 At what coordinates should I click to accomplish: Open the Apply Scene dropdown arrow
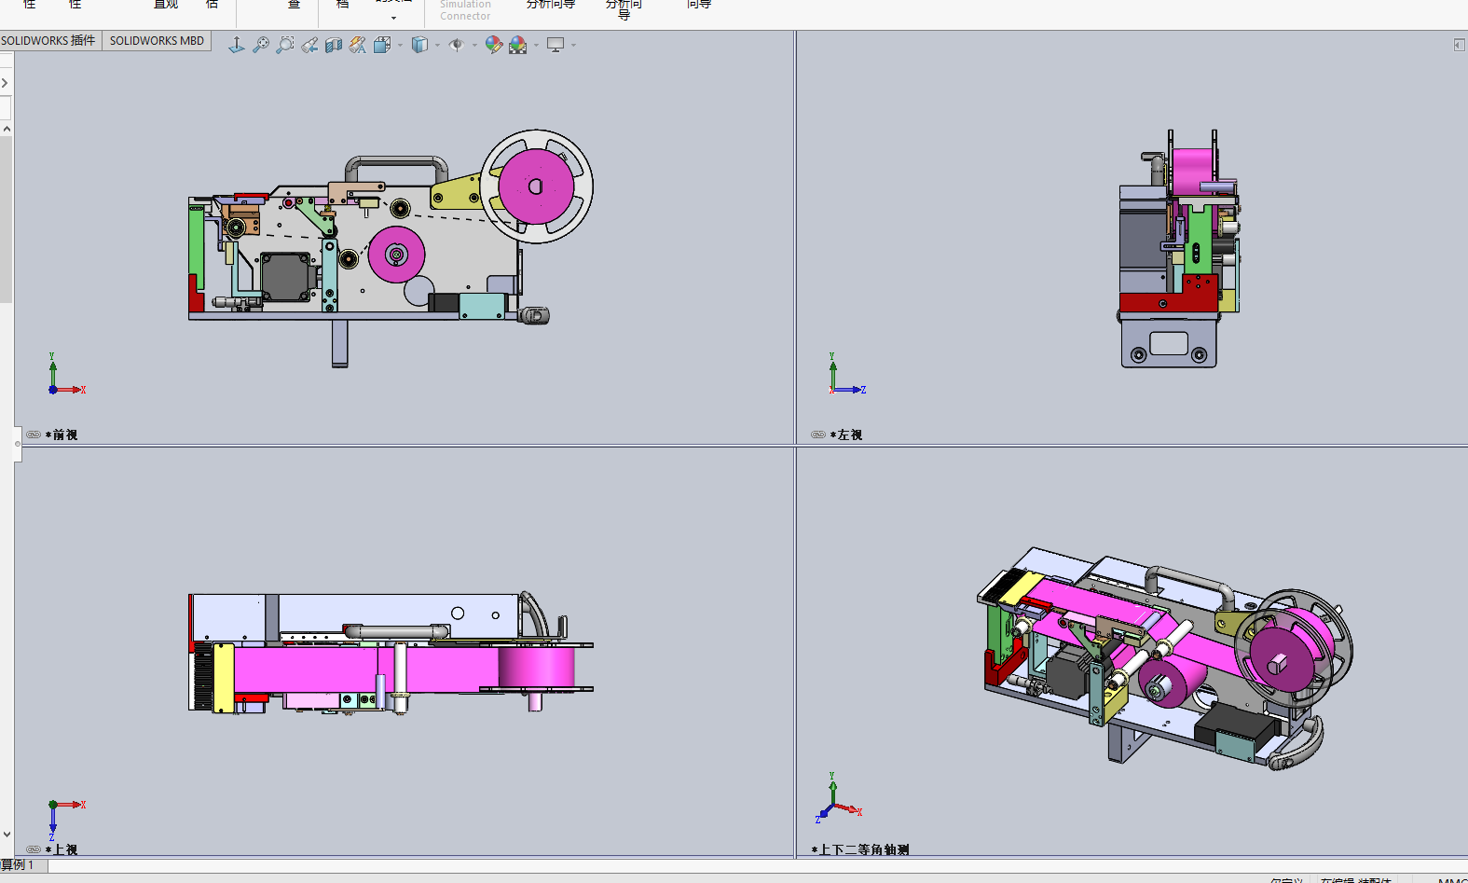(x=536, y=45)
